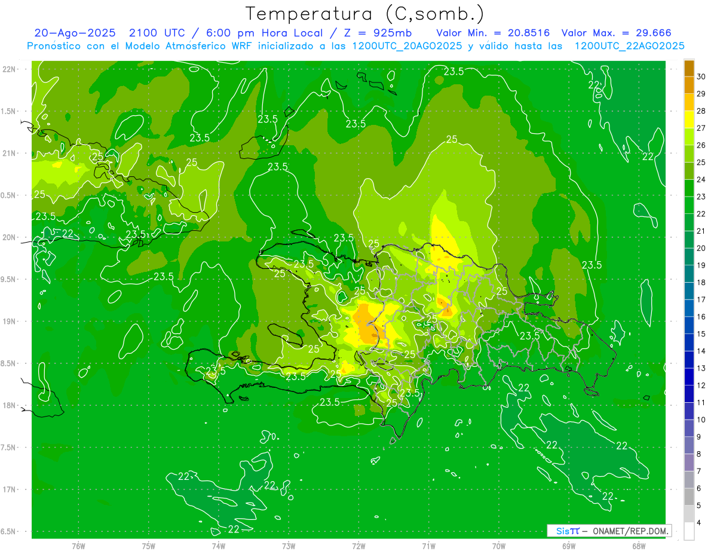Click legend value "10" on the color scale

pos(701,420)
